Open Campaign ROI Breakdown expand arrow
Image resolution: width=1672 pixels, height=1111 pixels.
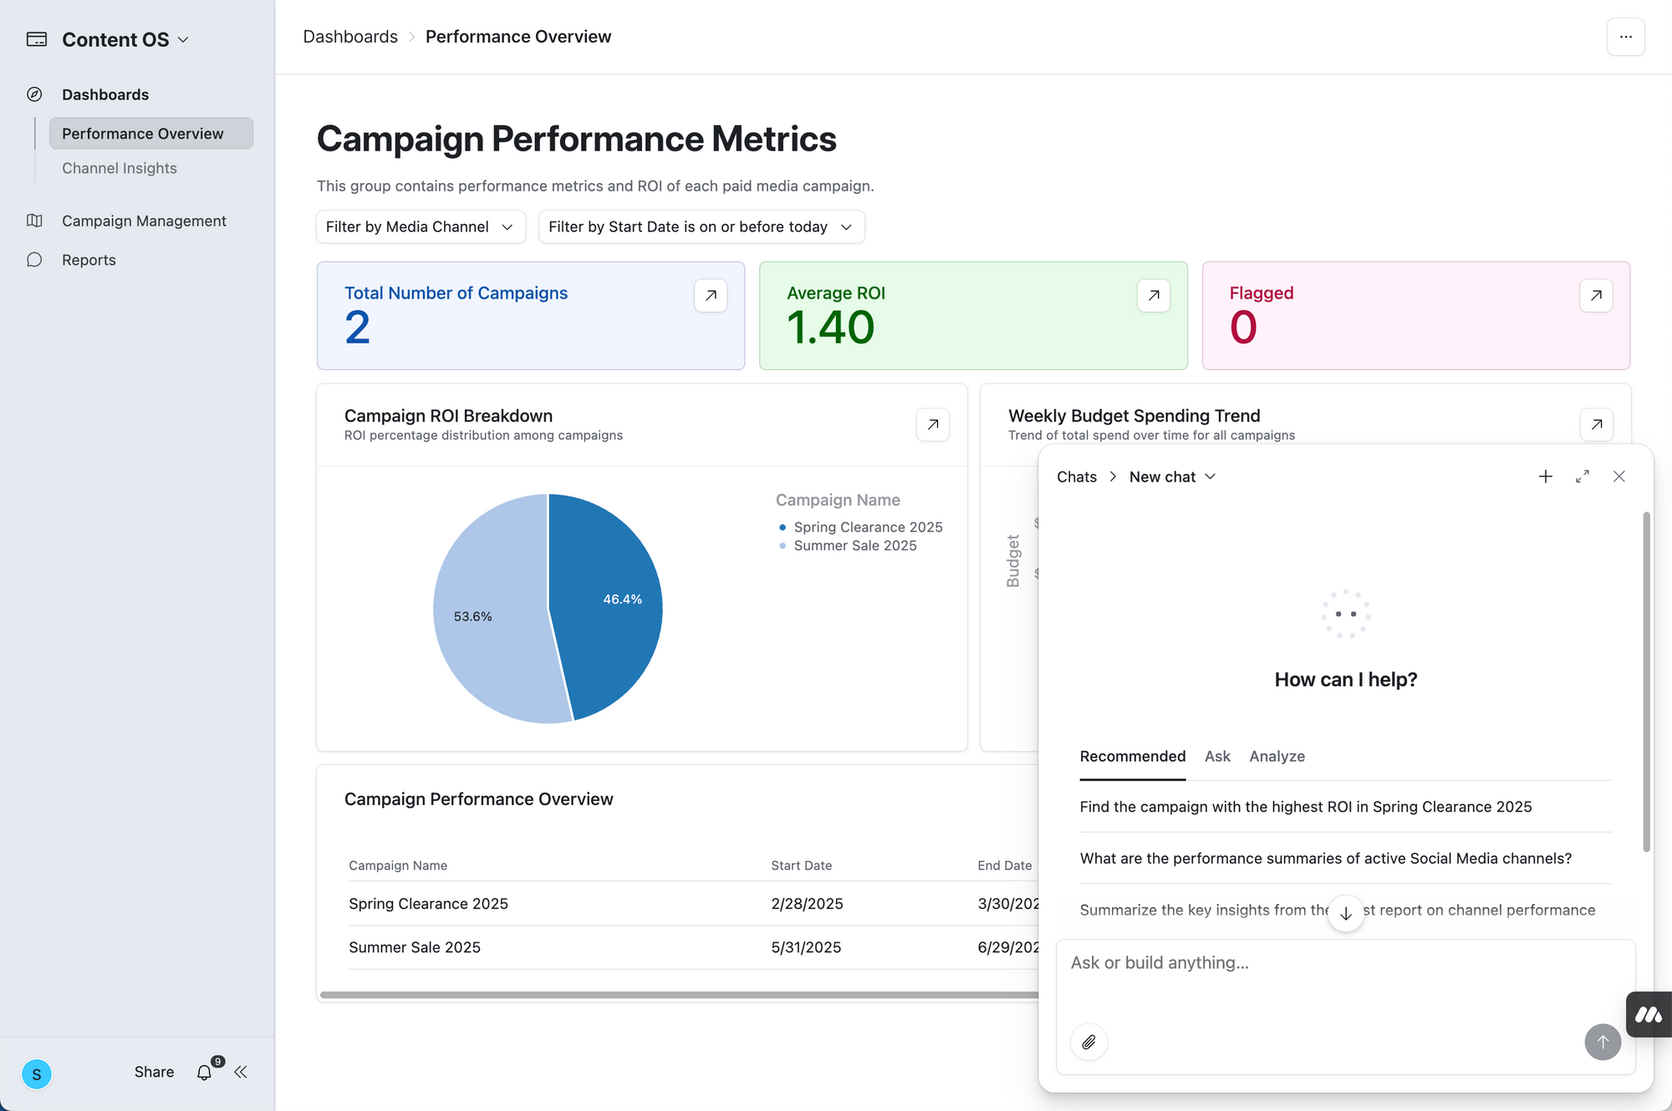pyautogui.click(x=932, y=425)
